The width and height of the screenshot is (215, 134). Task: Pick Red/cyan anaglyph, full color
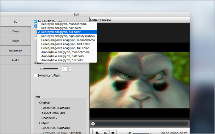tap(67, 32)
